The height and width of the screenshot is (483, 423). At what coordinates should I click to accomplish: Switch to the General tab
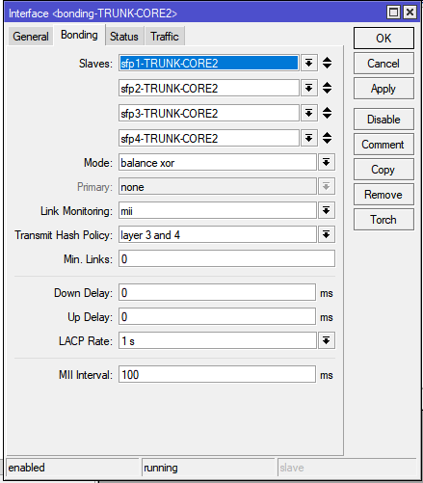(x=31, y=37)
